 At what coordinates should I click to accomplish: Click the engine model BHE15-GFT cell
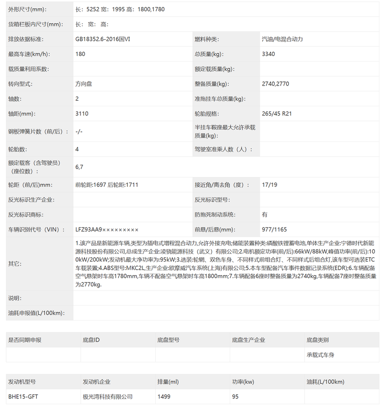pos(22,397)
